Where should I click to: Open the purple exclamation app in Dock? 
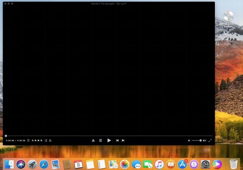[x=194, y=164]
